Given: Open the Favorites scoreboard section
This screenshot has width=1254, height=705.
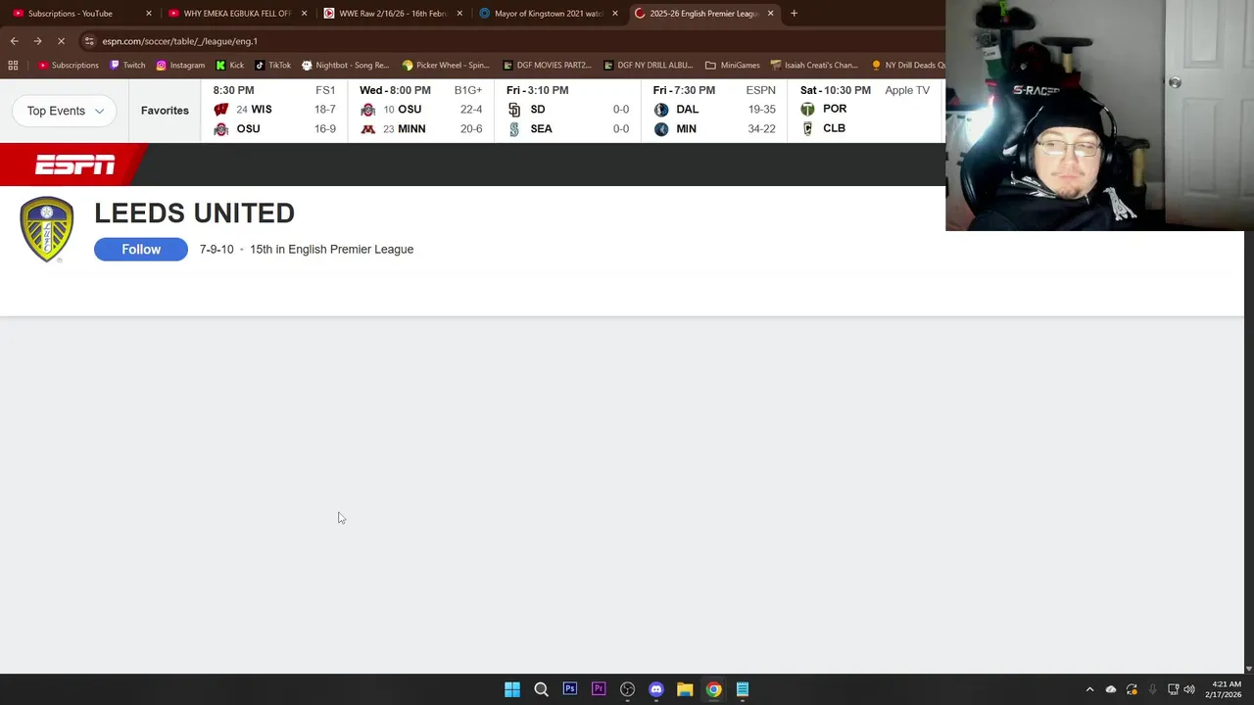Looking at the screenshot, I should click(x=165, y=111).
